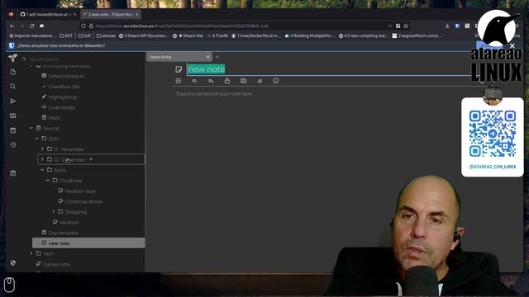Open the SGT bookmarks folder

[66, 35]
